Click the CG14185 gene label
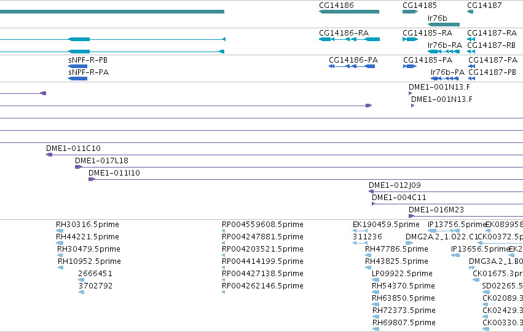523x332 pixels. [420, 6]
